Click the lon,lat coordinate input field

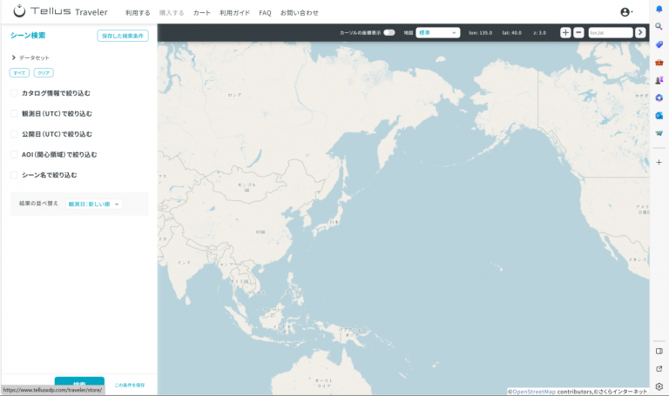coord(611,32)
